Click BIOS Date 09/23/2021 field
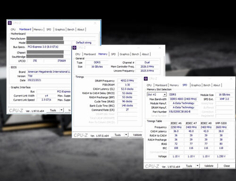The width and height of the screenshot is (236, 181). click(x=49, y=80)
